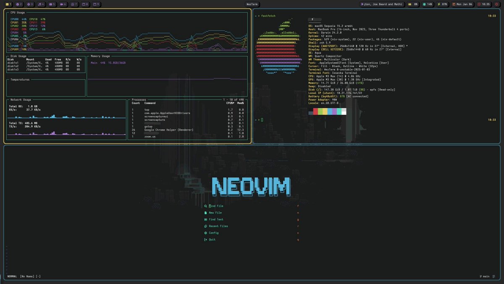Click the memory 8% indicator in top bar
504x284 pixels.
413,4
